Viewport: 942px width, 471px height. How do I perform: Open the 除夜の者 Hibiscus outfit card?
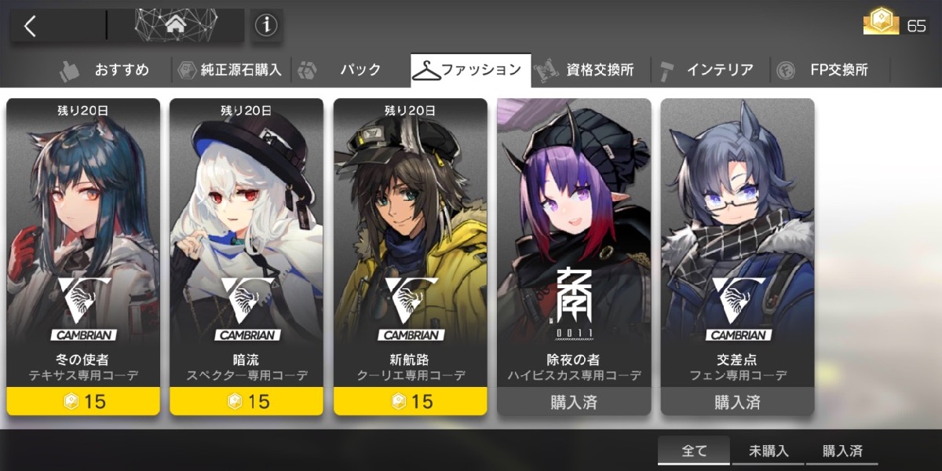tap(574, 257)
